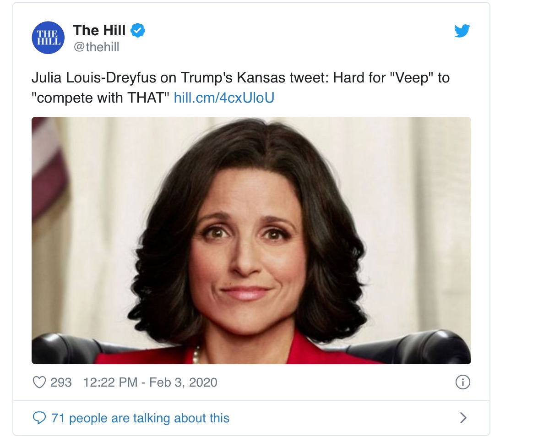
Task: Expand the conversation using the right chevron
Action: pos(463,418)
